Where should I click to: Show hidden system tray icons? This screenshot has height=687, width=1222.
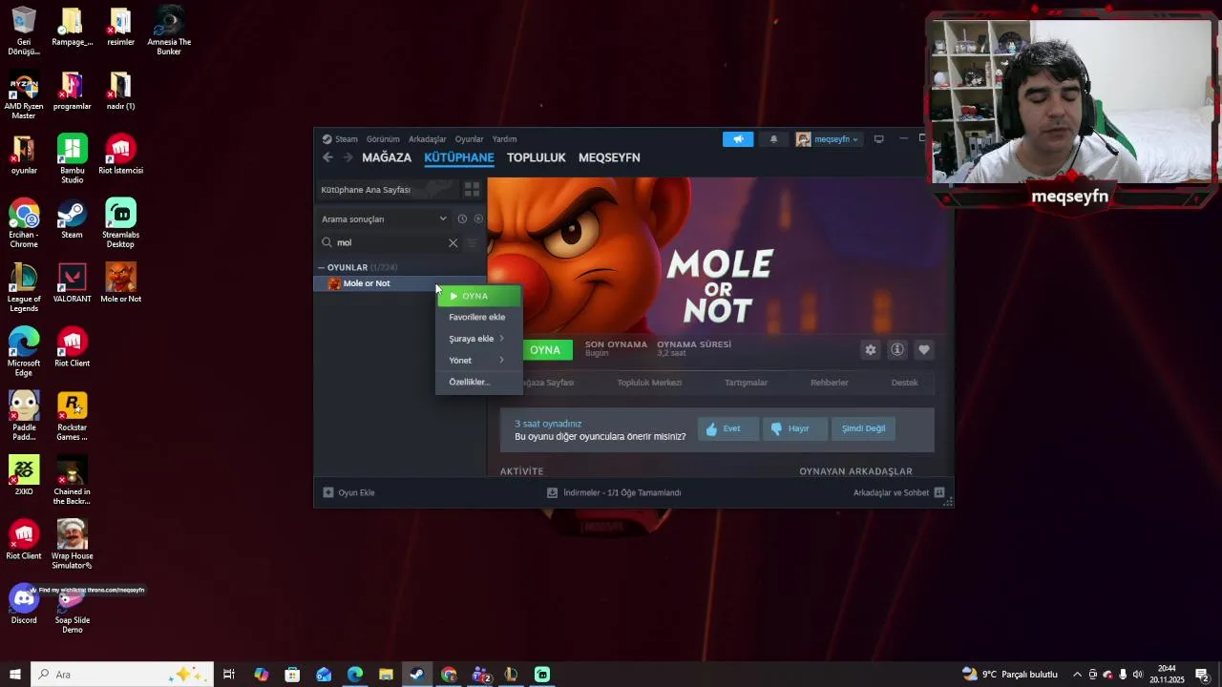pyautogui.click(x=1077, y=675)
